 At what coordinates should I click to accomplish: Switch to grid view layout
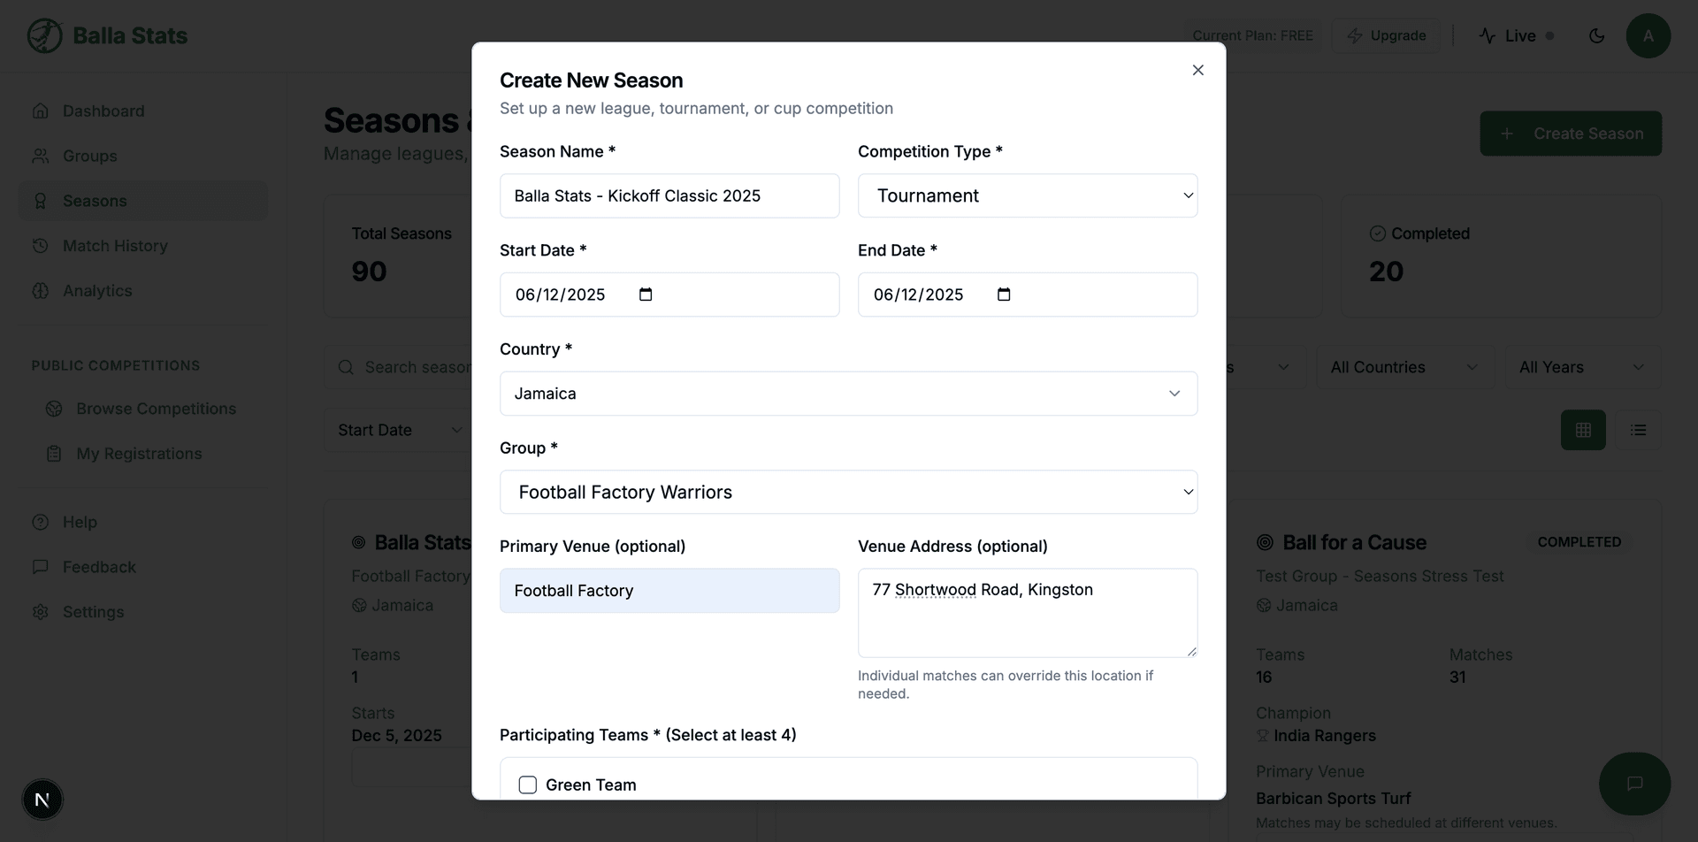click(1583, 430)
